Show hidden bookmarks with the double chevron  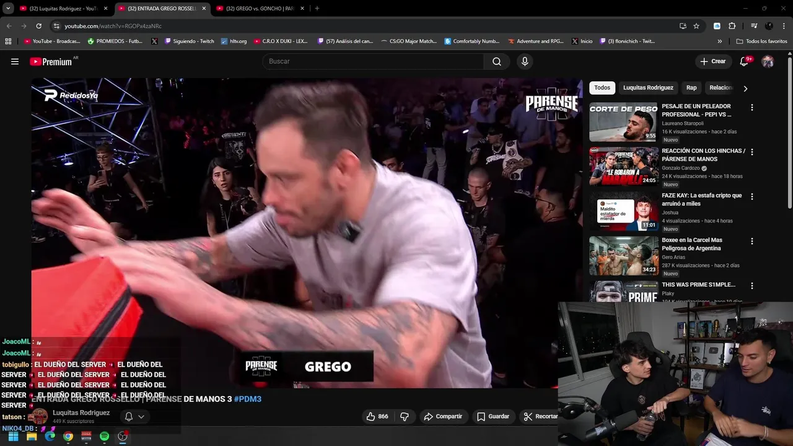[720, 41]
